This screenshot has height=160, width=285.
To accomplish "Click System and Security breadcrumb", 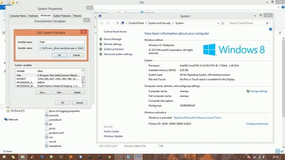I will pos(159,23).
